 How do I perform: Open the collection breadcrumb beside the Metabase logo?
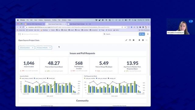pos(30,34)
